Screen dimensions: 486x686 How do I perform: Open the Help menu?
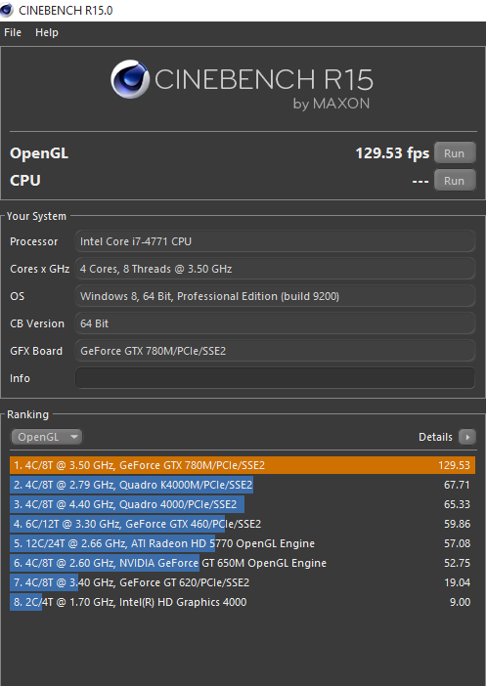click(46, 32)
